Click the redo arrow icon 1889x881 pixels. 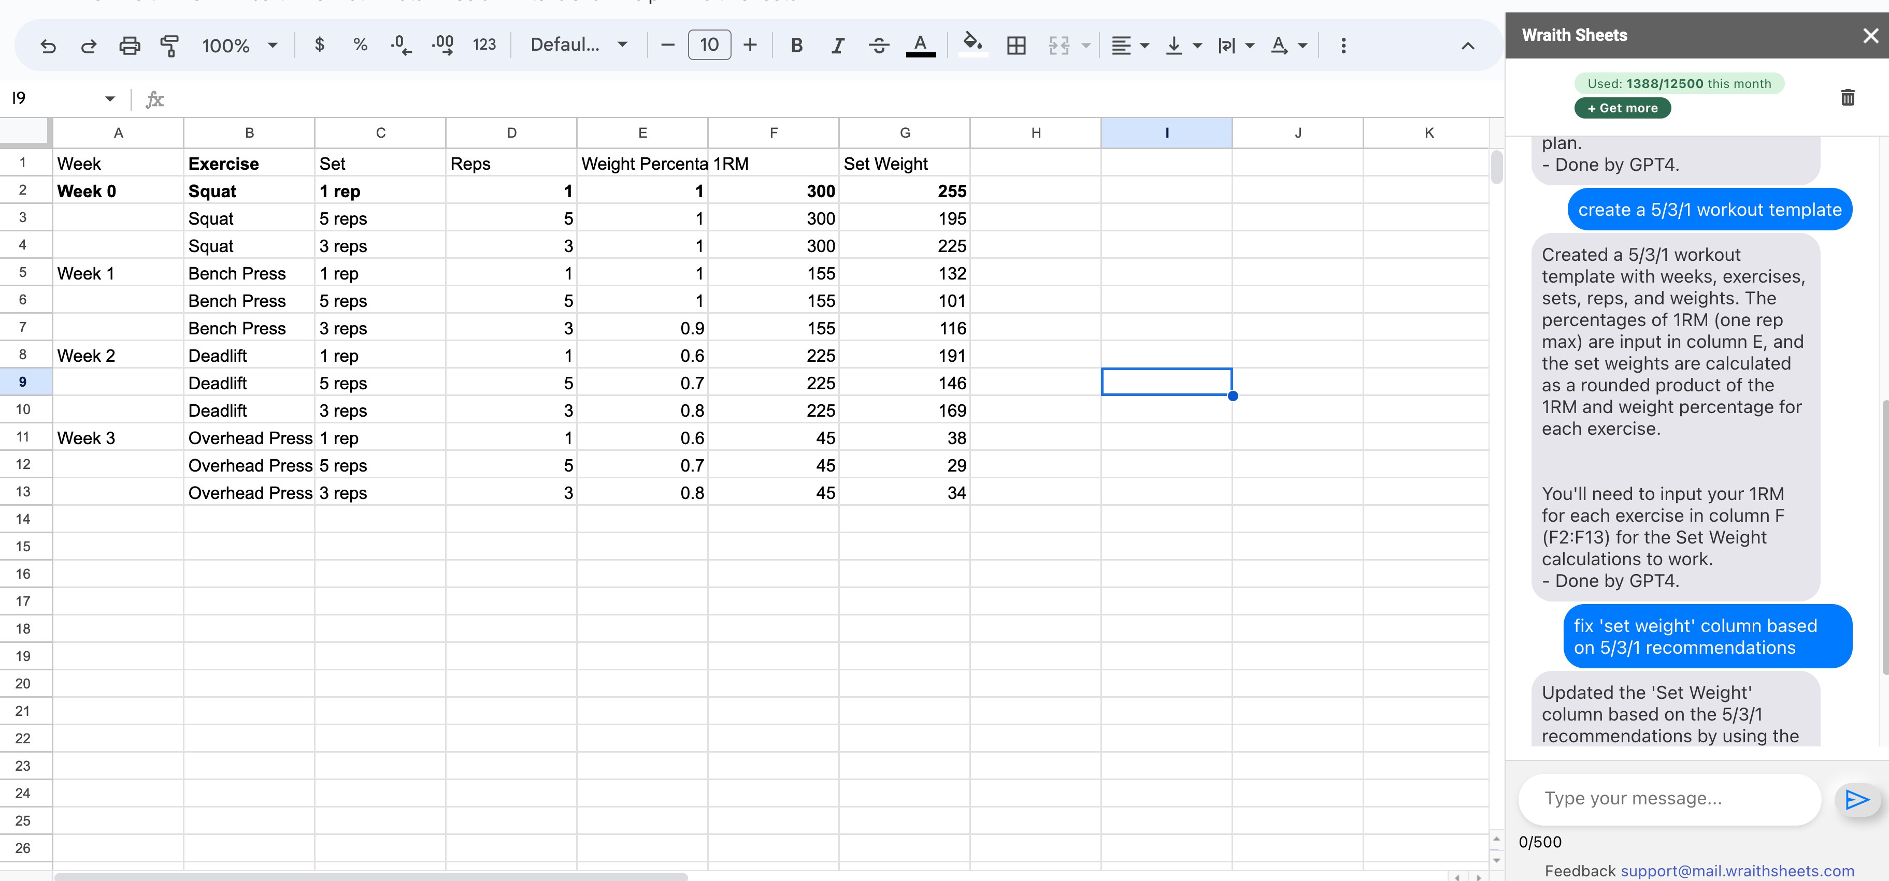[x=89, y=46]
